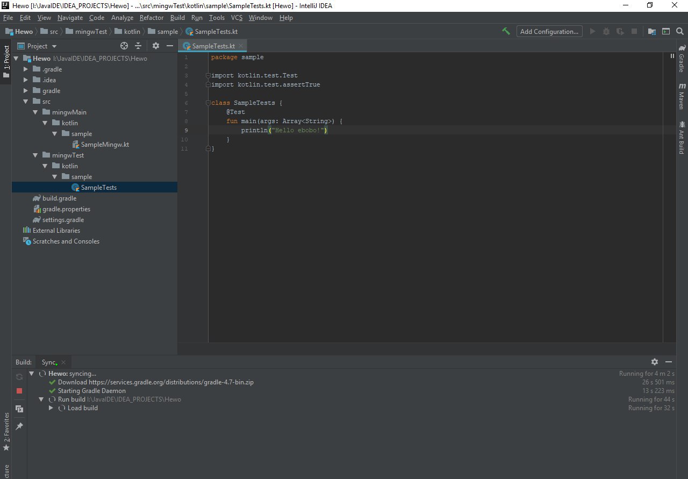
Task: Fold the import block at line 3
Action: [x=208, y=75]
